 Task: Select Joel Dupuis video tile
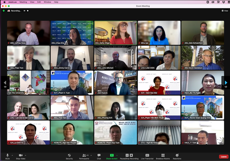tap(116, 83)
